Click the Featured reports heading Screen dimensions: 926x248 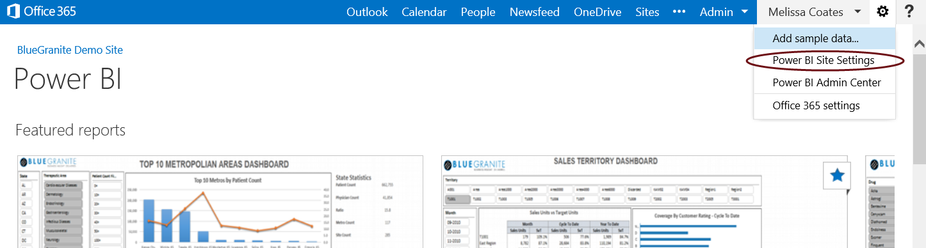click(x=70, y=130)
